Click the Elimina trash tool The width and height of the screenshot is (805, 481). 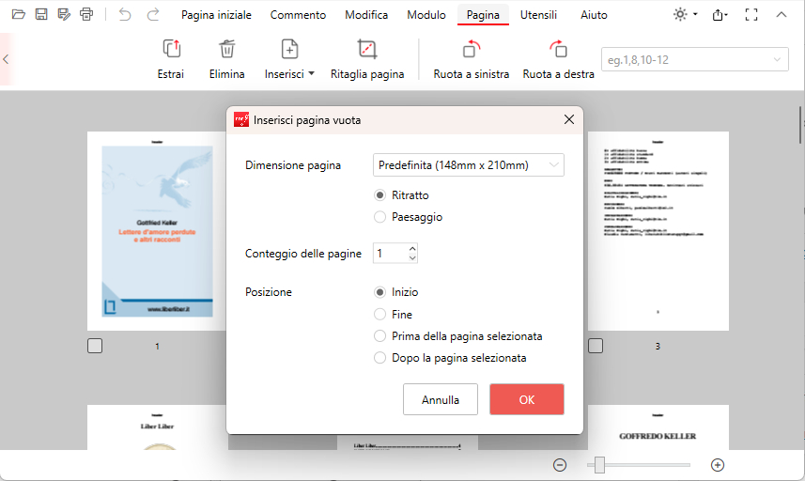(227, 59)
